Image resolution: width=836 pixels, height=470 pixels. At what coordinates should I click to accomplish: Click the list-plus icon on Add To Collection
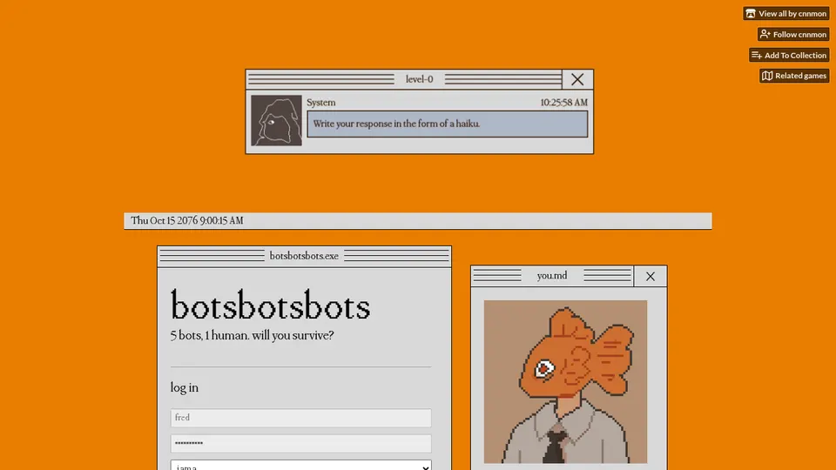click(x=757, y=55)
